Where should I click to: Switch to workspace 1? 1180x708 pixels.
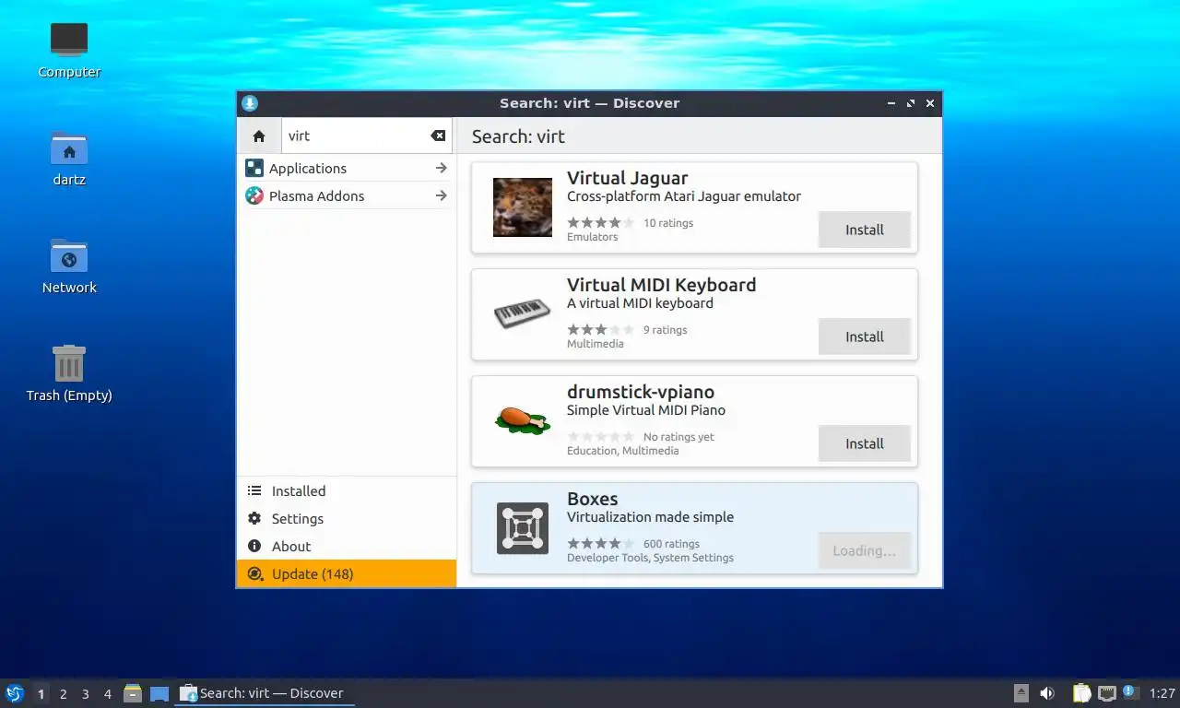point(41,693)
